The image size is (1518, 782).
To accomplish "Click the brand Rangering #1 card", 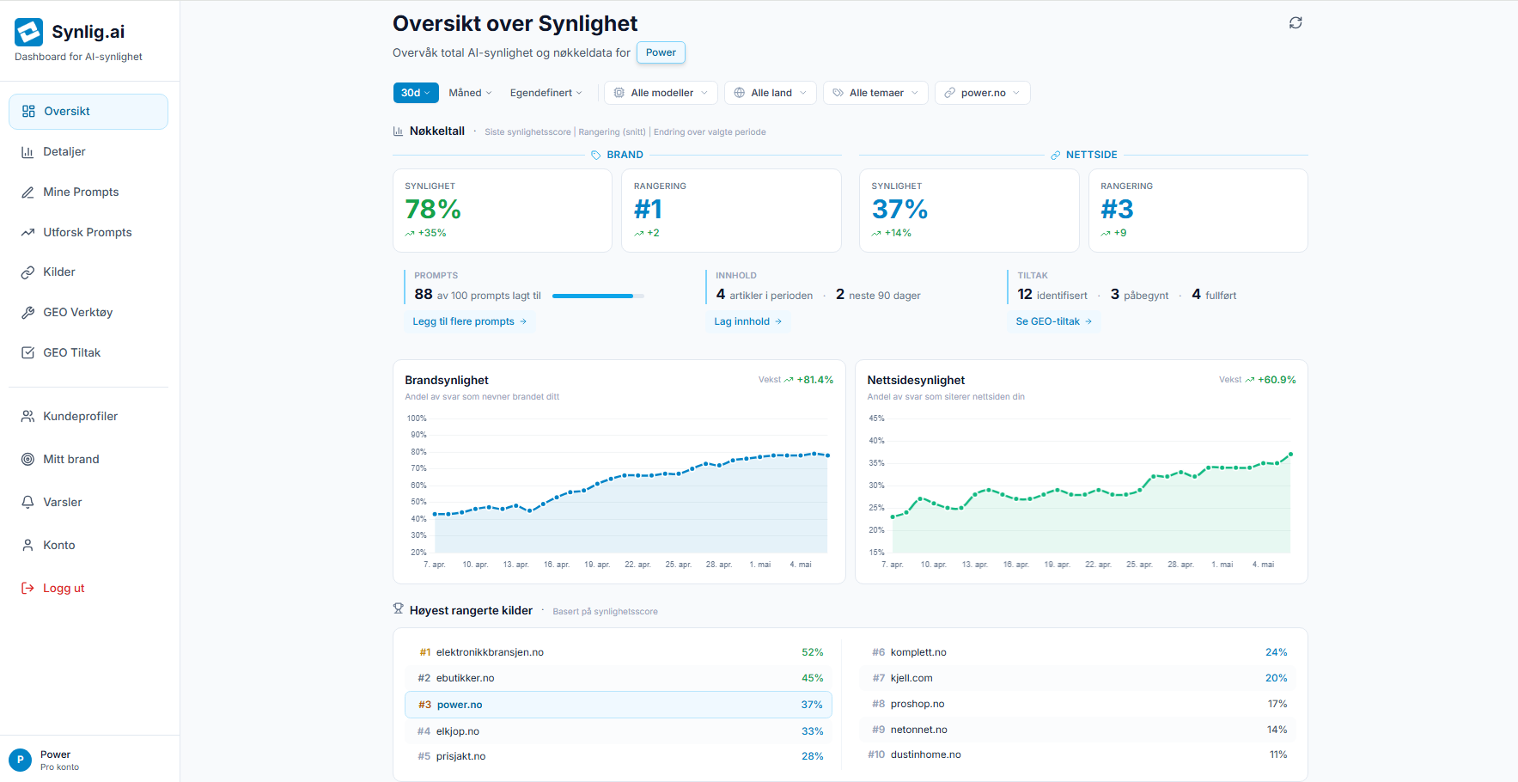I will coord(731,211).
